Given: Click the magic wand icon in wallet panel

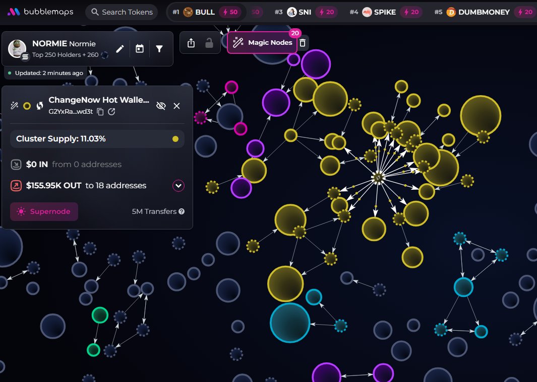Looking at the screenshot, I should click(x=15, y=106).
